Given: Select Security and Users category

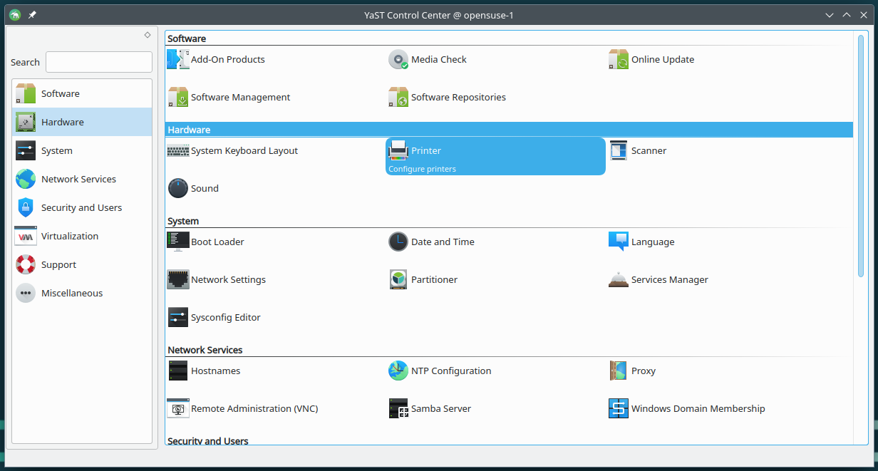Looking at the screenshot, I should tap(81, 208).
